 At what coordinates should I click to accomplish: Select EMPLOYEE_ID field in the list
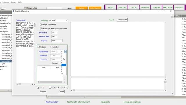pos(25,23)
